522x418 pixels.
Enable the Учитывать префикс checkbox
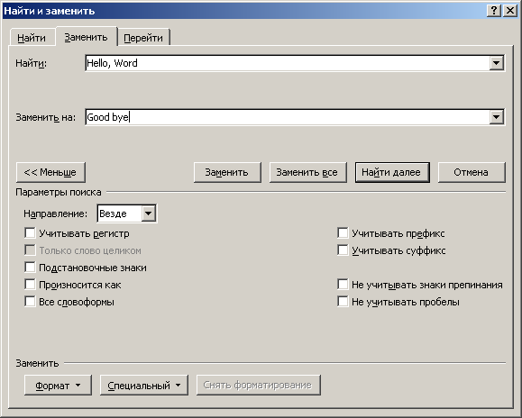(343, 233)
